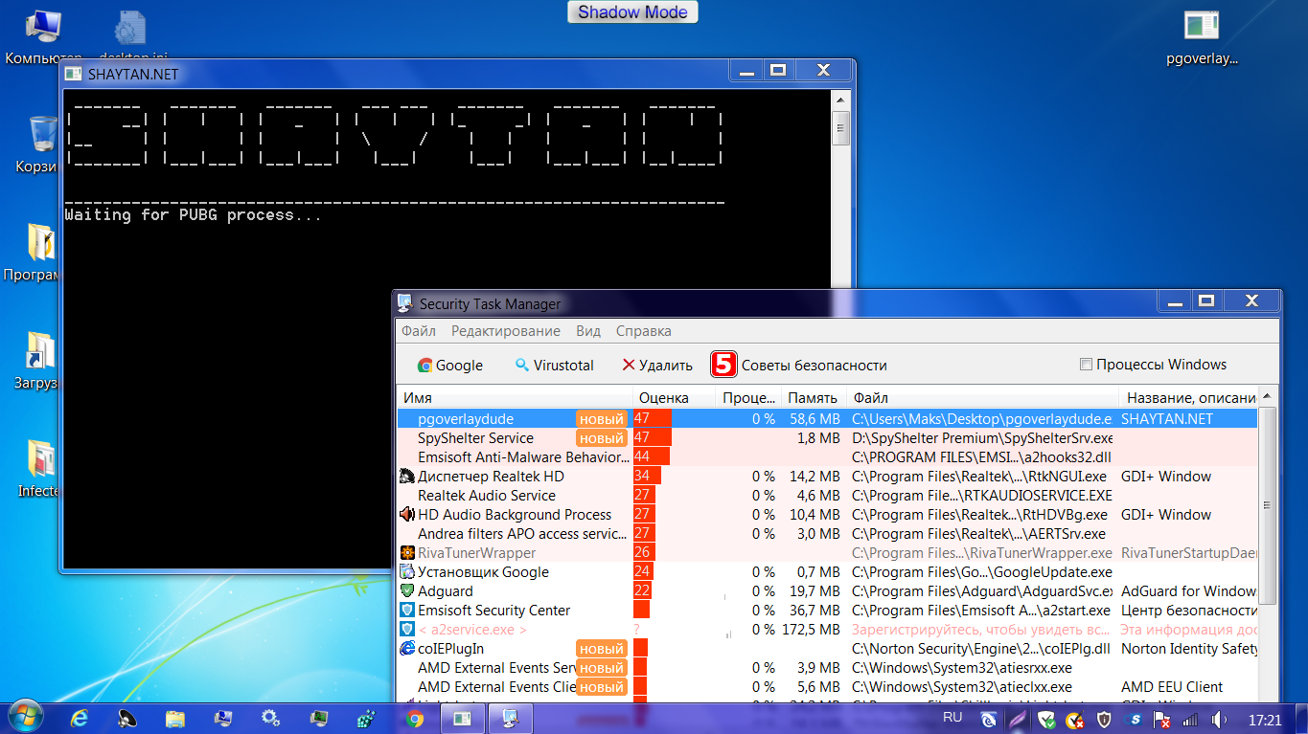Open the Редактирование menu
1308x734 pixels.
click(x=506, y=331)
